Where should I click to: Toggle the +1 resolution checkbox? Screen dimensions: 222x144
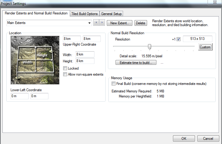click(179, 39)
